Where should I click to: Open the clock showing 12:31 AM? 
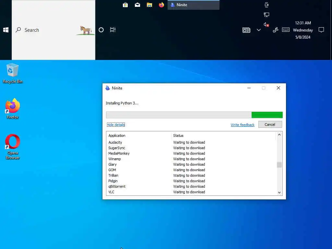tap(303, 30)
